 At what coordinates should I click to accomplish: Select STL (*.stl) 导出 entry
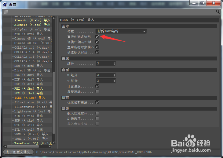[x=29, y=129]
